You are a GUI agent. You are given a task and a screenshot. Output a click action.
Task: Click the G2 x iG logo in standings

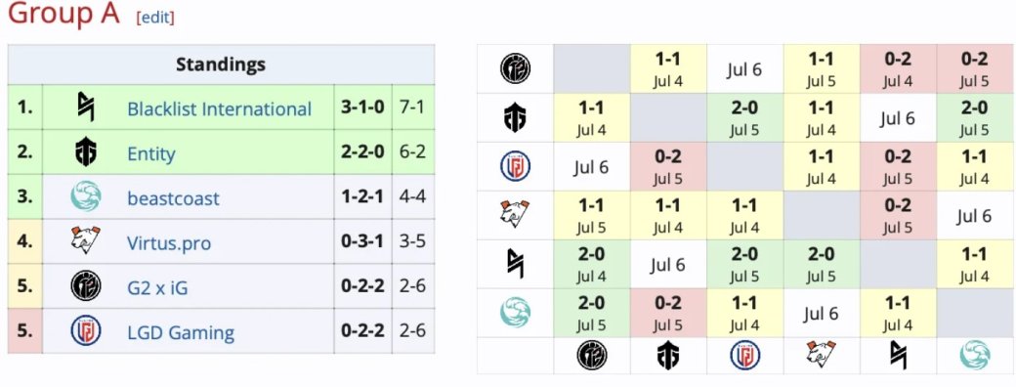tap(86, 286)
